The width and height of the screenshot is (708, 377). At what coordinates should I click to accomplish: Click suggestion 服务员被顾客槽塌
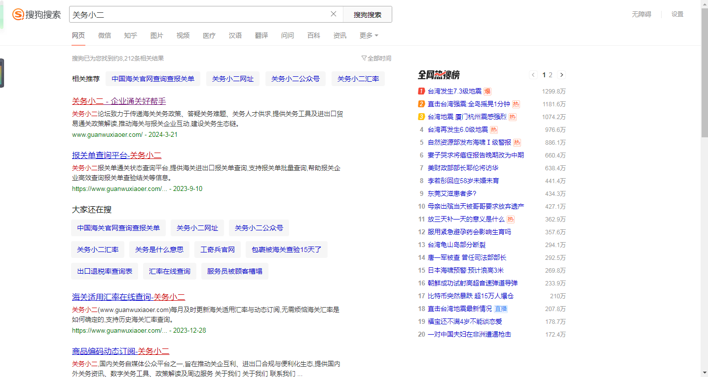pyautogui.click(x=235, y=271)
